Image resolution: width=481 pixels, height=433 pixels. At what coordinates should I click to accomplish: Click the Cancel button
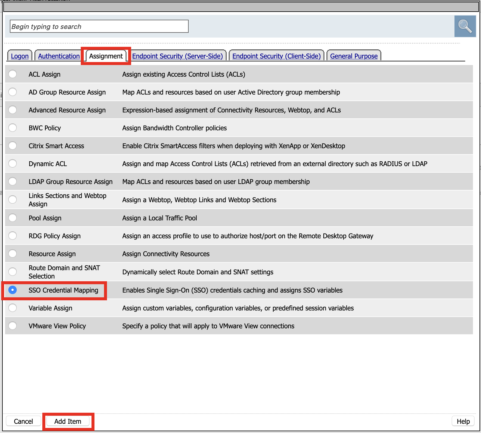coord(24,421)
